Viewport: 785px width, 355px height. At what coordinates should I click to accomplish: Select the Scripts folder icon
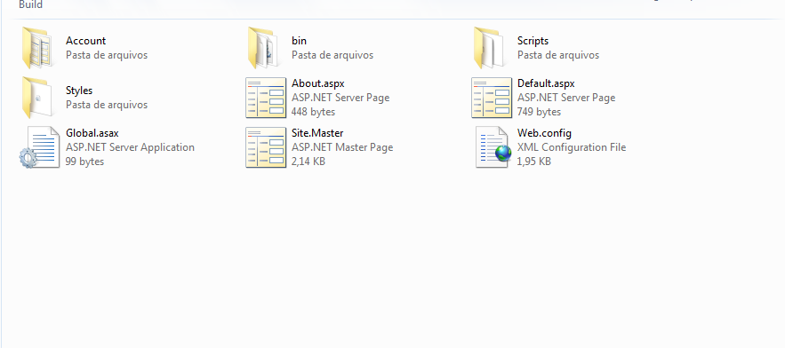click(x=489, y=48)
